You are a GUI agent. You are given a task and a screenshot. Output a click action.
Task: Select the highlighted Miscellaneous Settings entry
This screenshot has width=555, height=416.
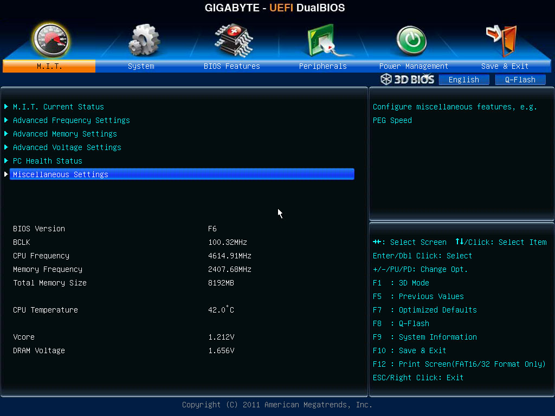tap(182, 174)
